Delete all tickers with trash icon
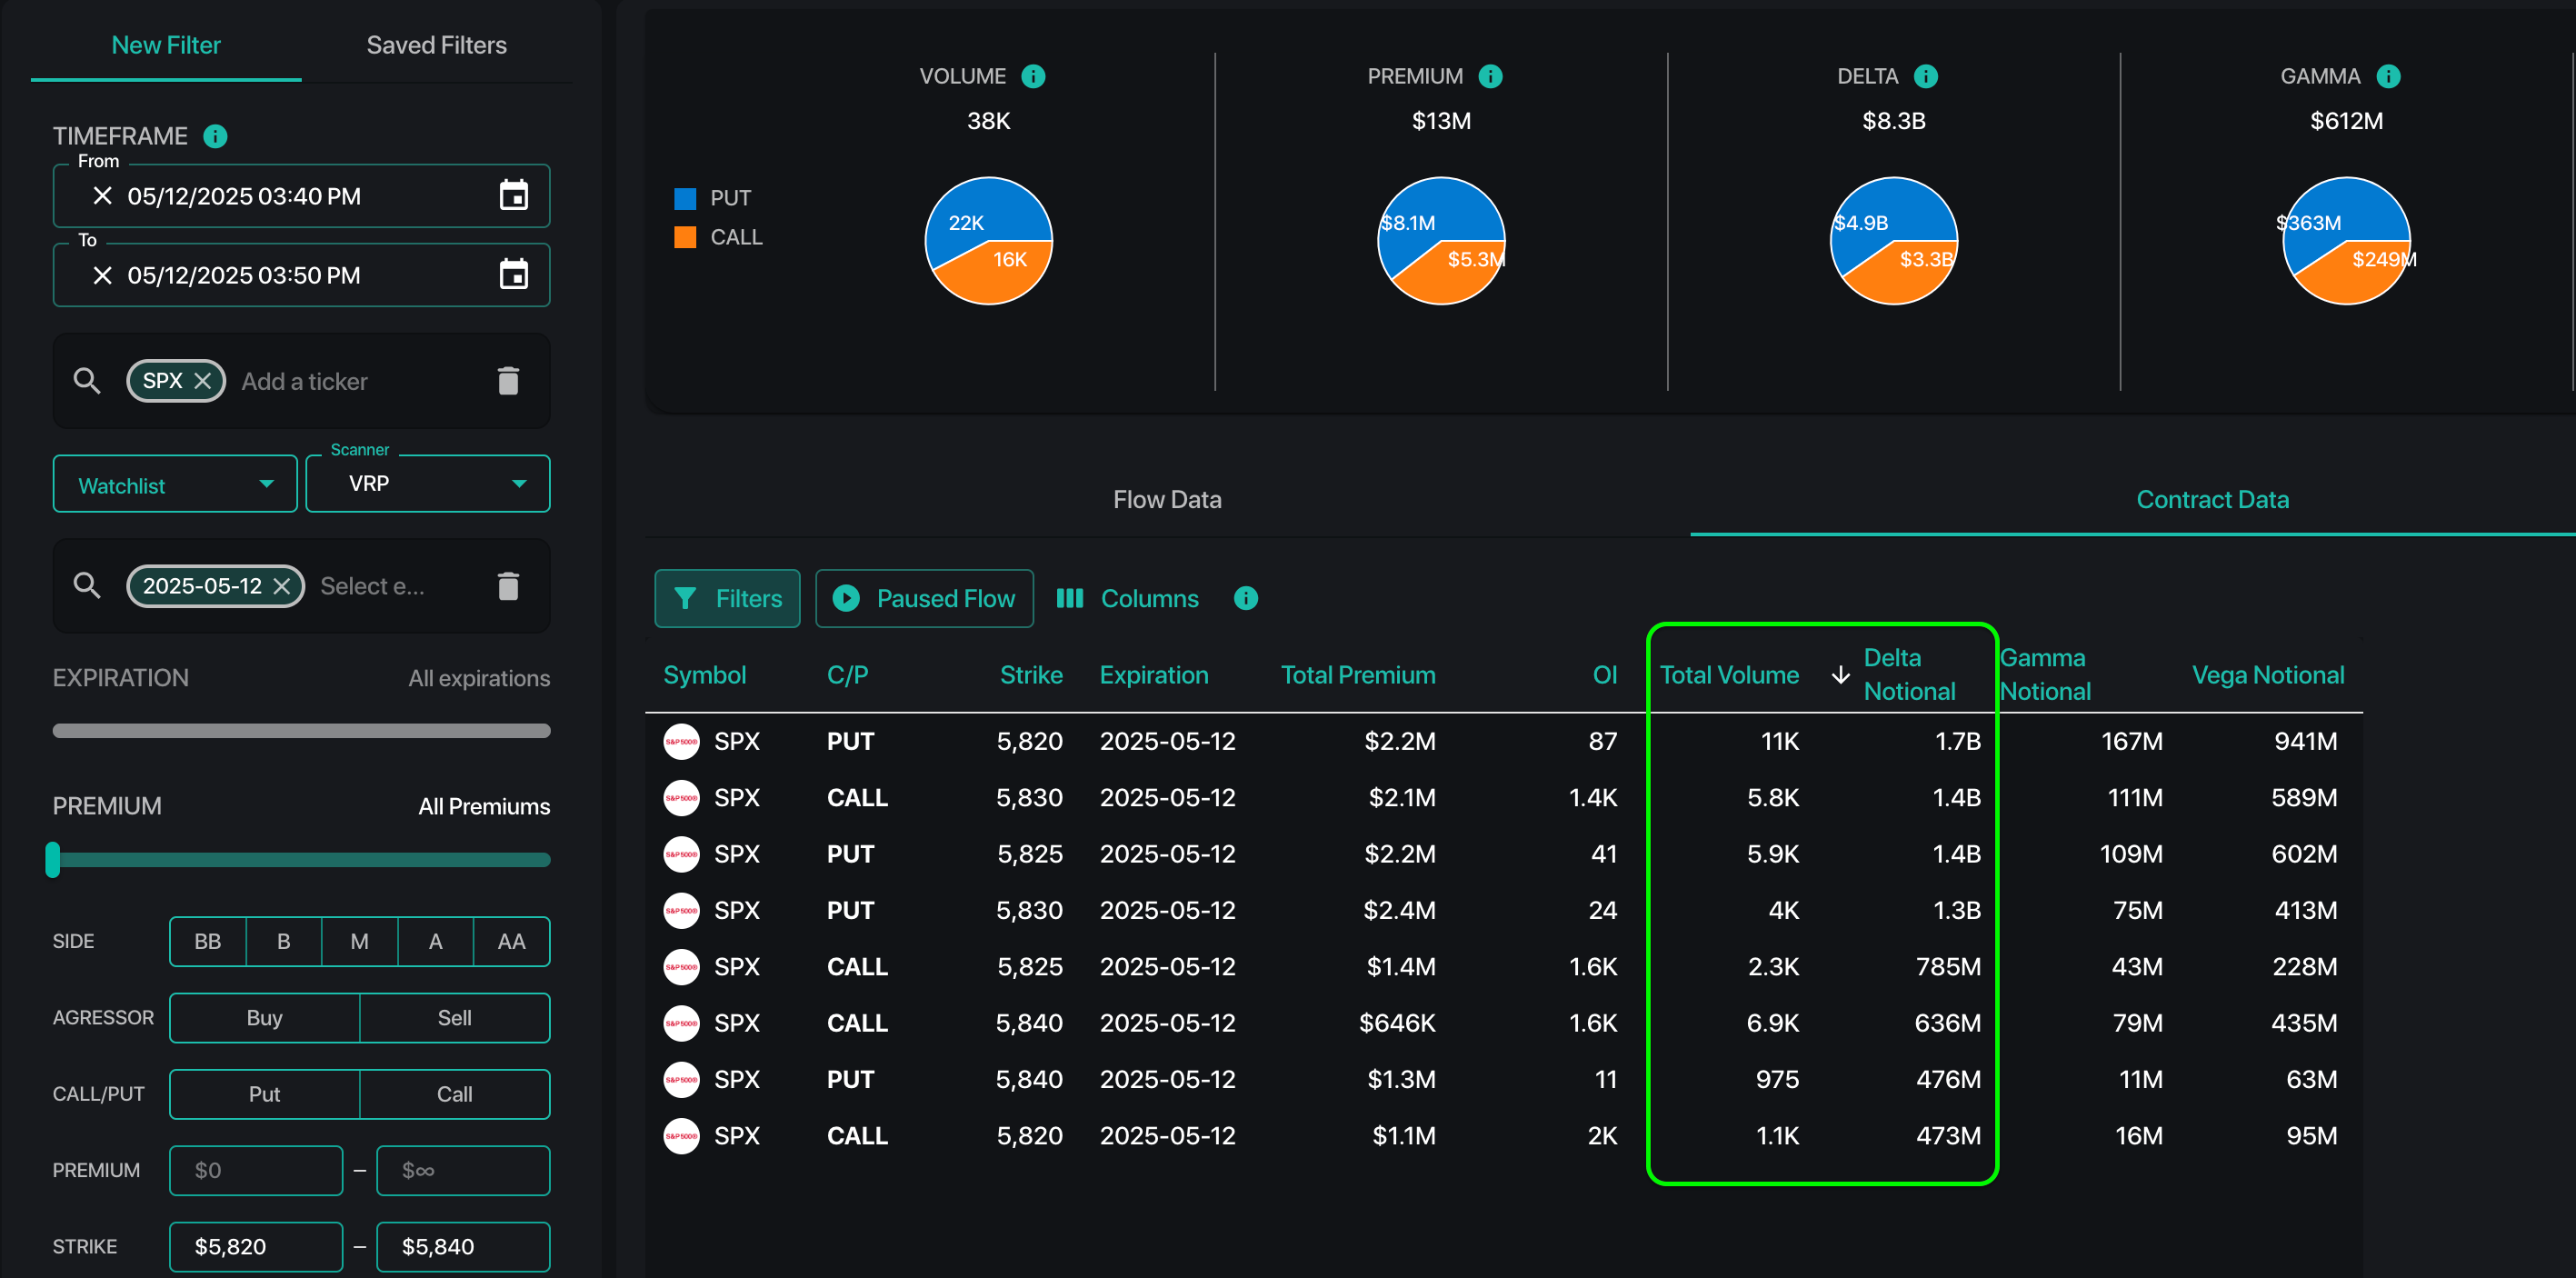 click(x=508, y=381)
